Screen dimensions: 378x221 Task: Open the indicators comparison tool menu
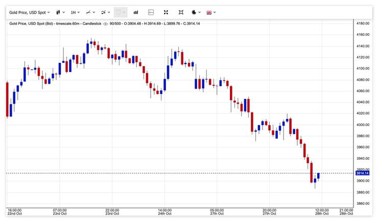pos(106,12)
